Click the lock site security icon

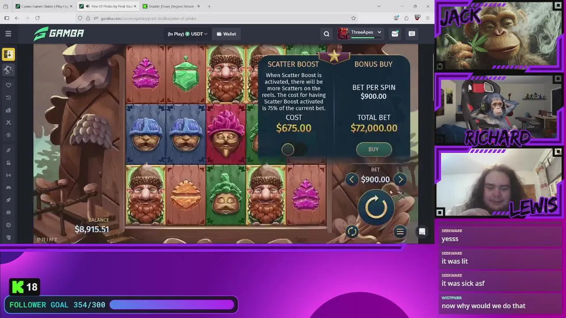[x=88, y=18]
